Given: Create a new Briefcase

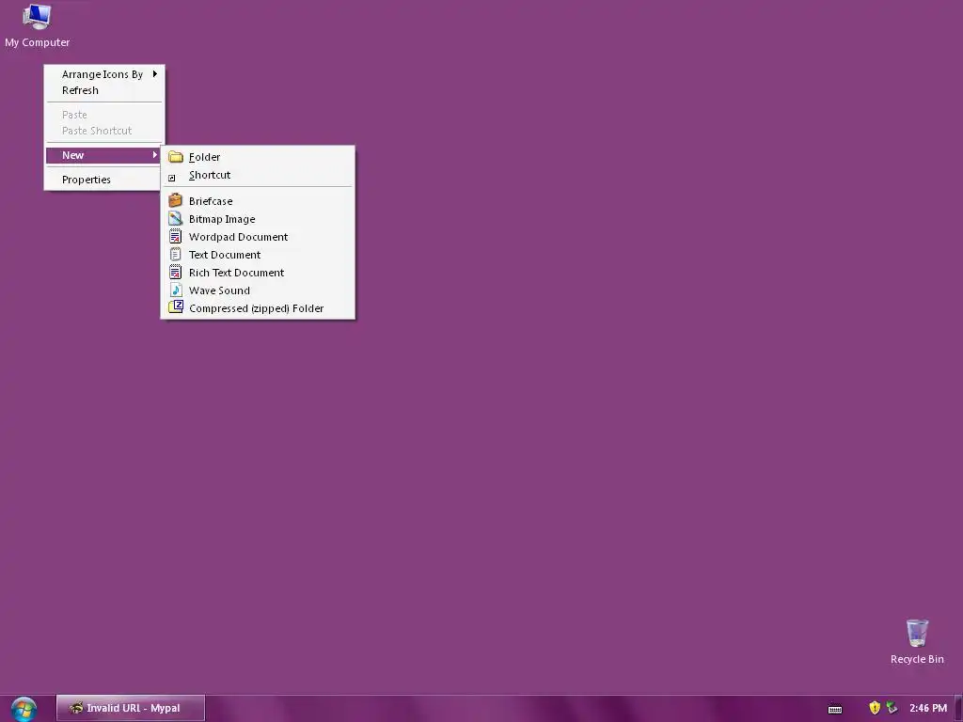Looking at the screenshot, I should click(x=258, y=201).
